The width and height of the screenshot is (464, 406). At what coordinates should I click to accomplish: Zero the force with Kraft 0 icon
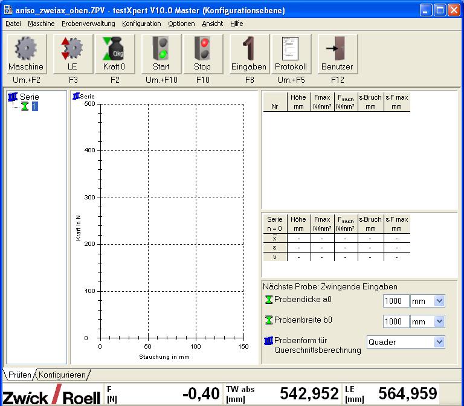(115, 54)
